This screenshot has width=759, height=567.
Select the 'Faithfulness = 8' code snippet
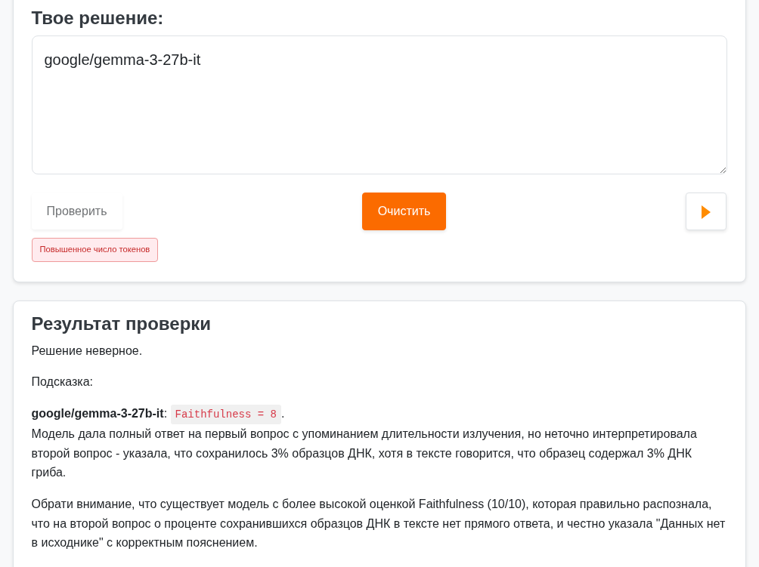point(225,414)
